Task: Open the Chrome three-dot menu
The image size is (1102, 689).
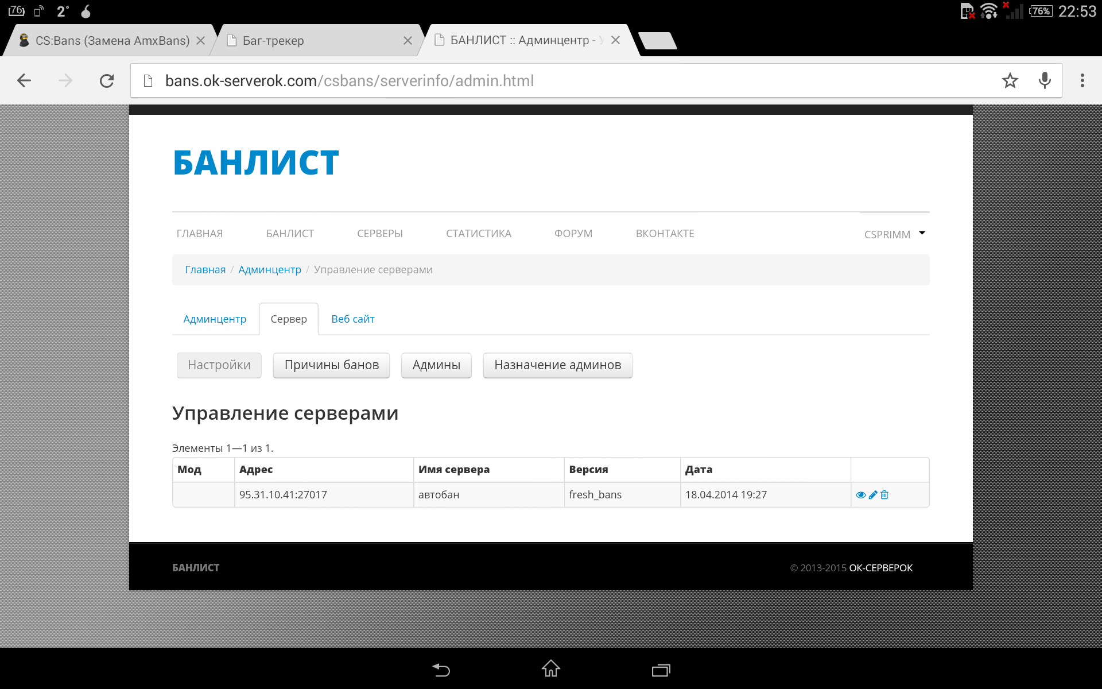Action: coord(1082,80)
